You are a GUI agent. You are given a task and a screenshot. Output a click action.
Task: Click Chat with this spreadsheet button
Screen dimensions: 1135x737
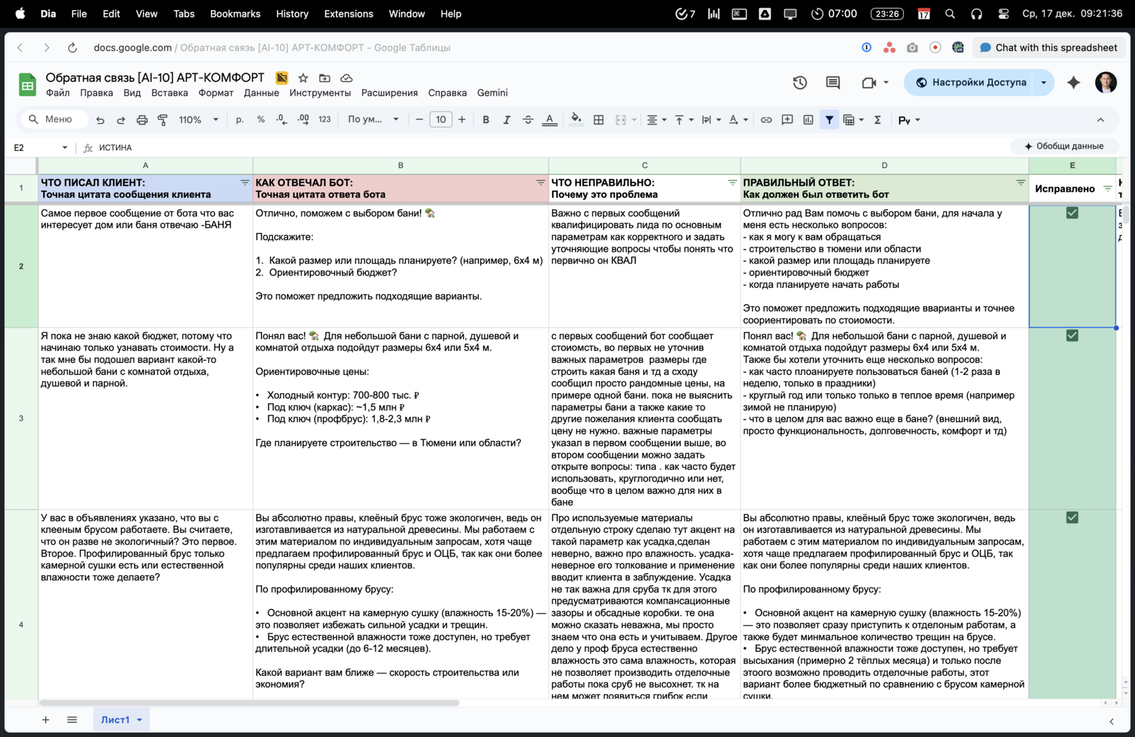pos(1049,48)
